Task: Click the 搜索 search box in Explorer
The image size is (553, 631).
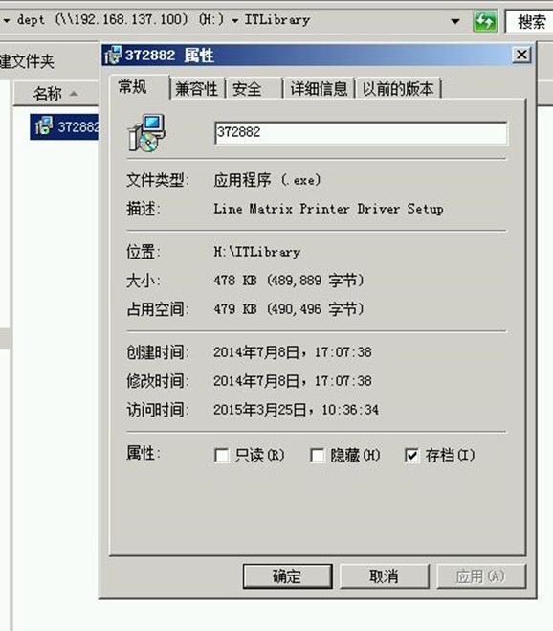Action: (x=529, y=22)
